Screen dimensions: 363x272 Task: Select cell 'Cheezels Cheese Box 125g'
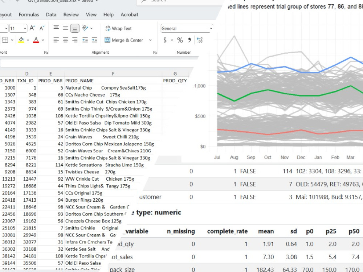(93, 221)
